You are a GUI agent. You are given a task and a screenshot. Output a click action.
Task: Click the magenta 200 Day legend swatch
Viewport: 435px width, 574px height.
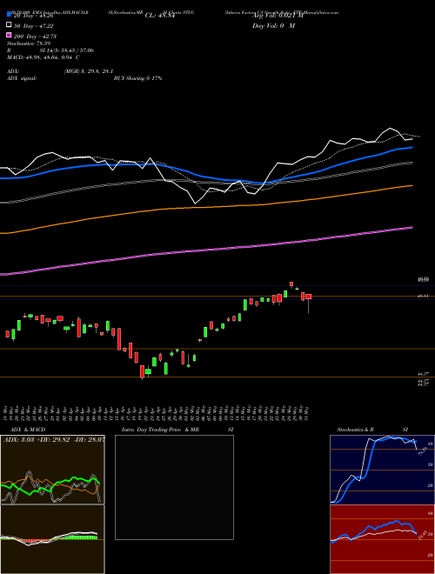point(9,36)
